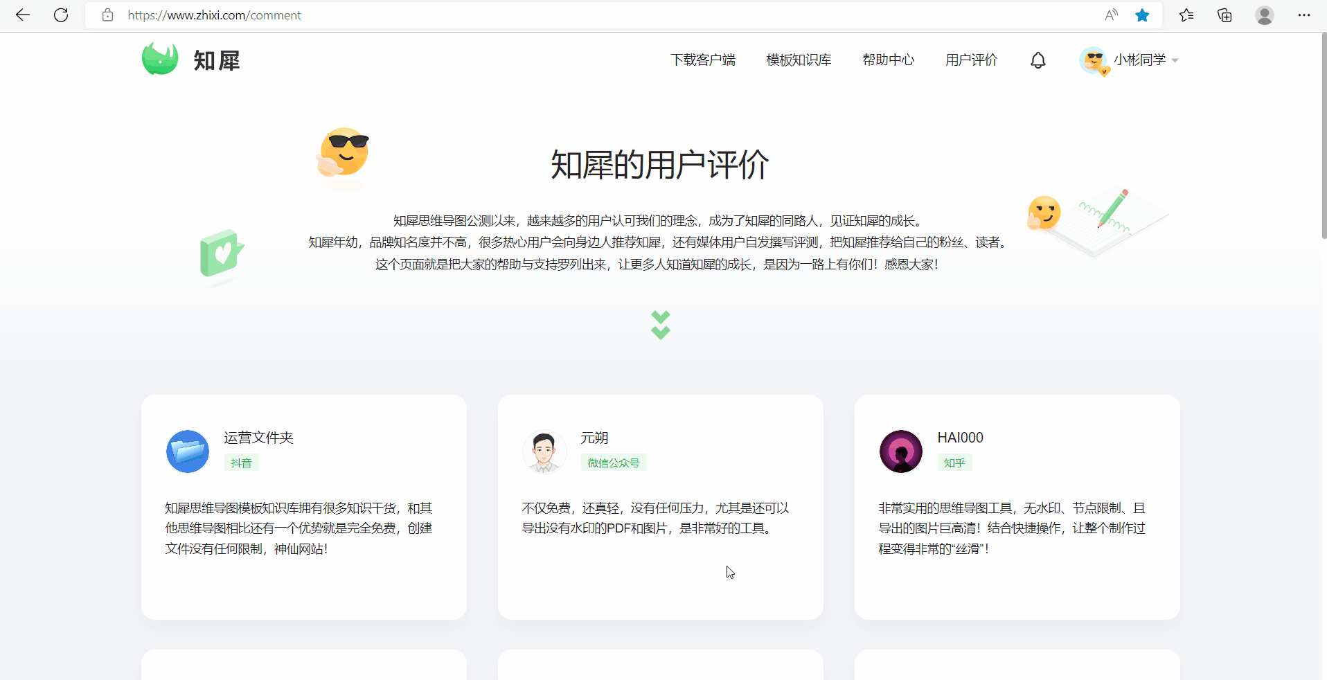Click the user avatar with sunglasses
The height and width of the screenshot is (680, 1327).
(x=1094, y=61)
